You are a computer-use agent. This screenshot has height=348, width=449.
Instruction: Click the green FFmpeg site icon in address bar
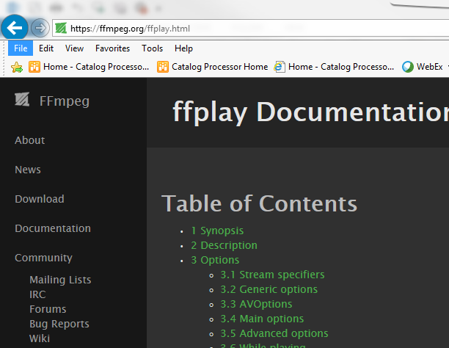(x=61, y=29)
